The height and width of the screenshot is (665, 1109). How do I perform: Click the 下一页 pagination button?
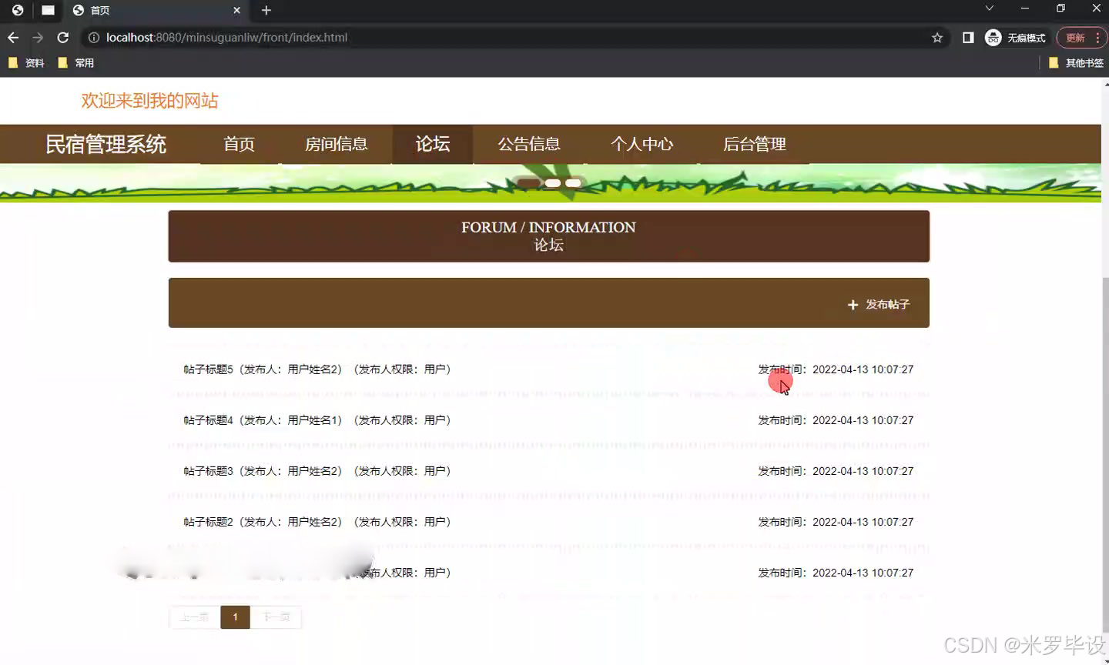coord(276,617)
